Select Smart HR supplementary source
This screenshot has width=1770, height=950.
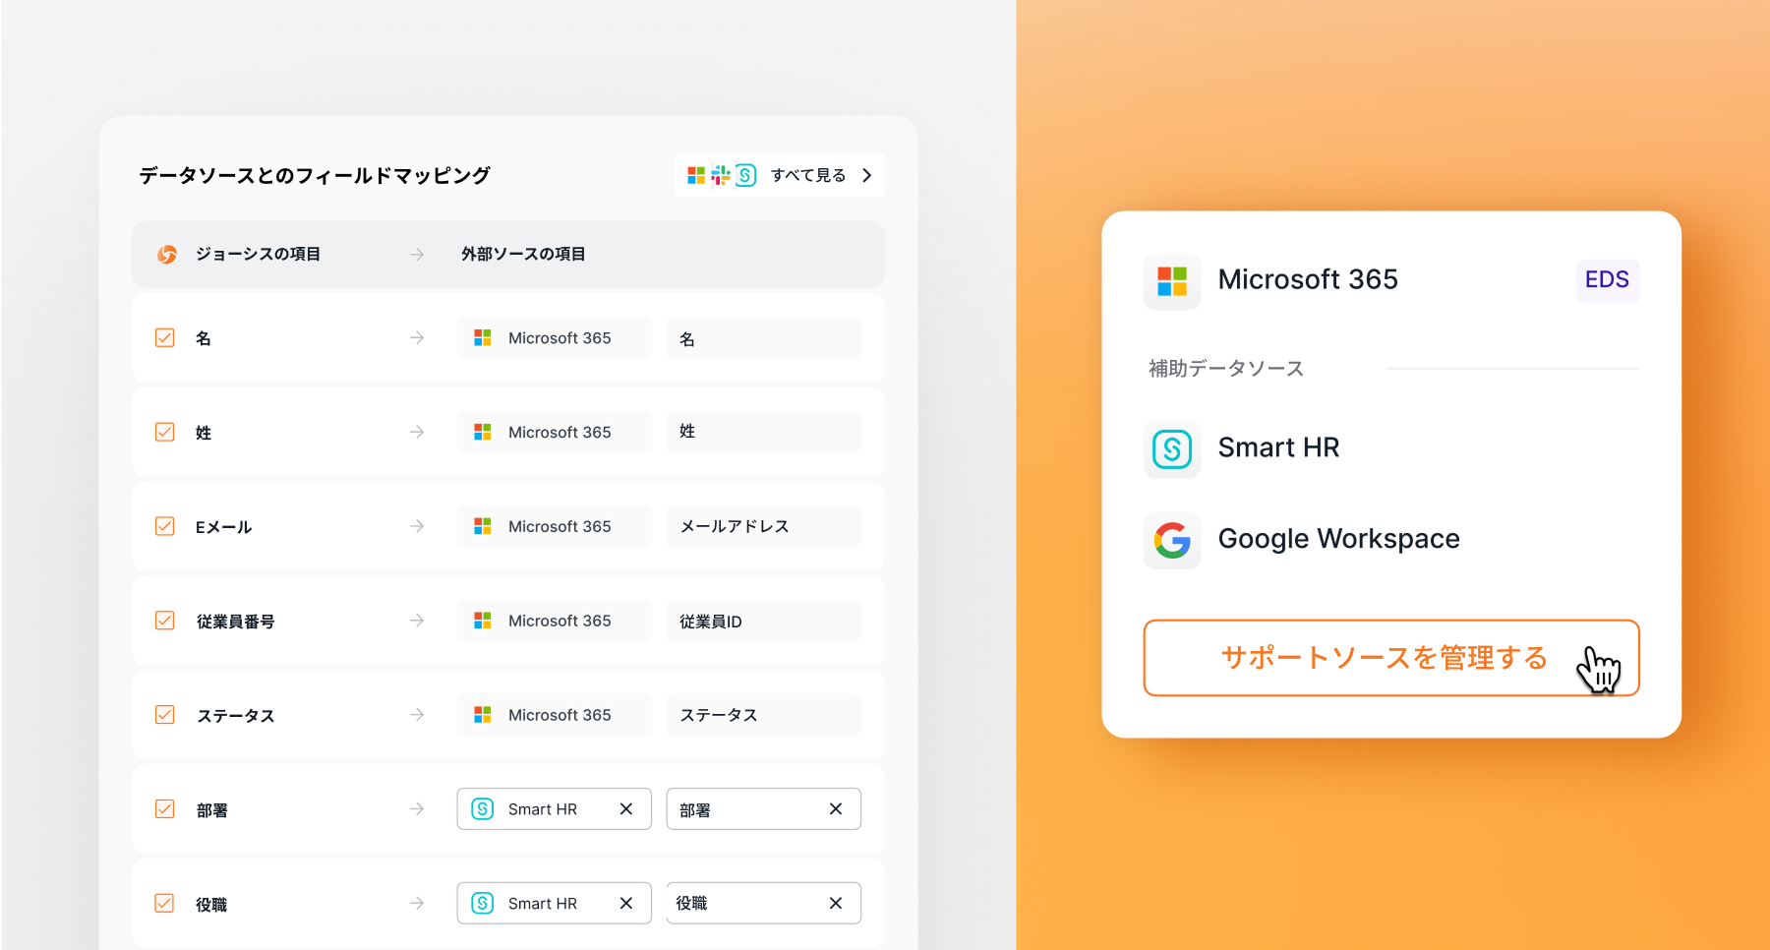click(x=1278, y=448)
